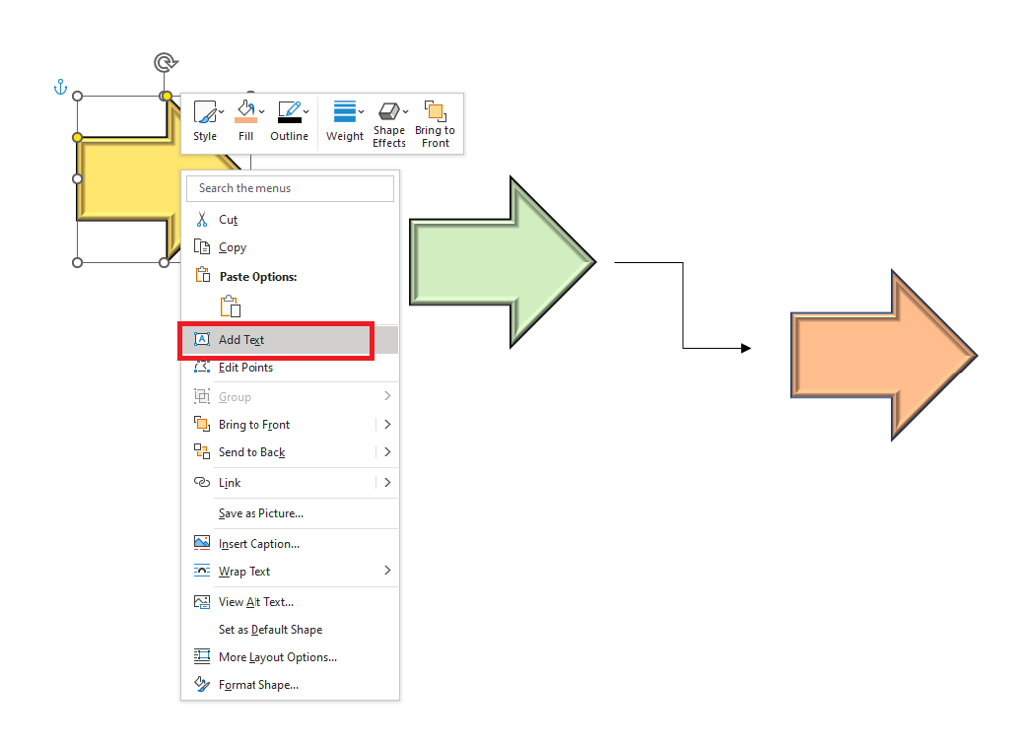
Task: Open the Wrap Text submenu arrow
Action: [388, 571]
